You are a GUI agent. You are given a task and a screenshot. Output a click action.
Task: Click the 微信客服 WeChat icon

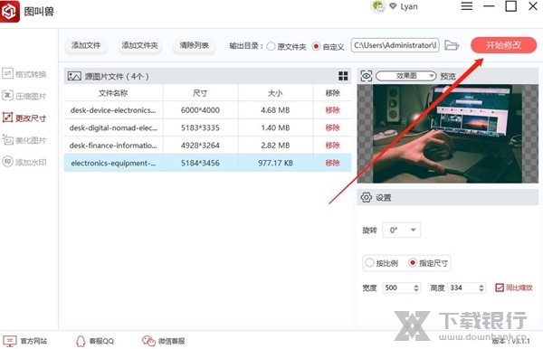(148, 341)
